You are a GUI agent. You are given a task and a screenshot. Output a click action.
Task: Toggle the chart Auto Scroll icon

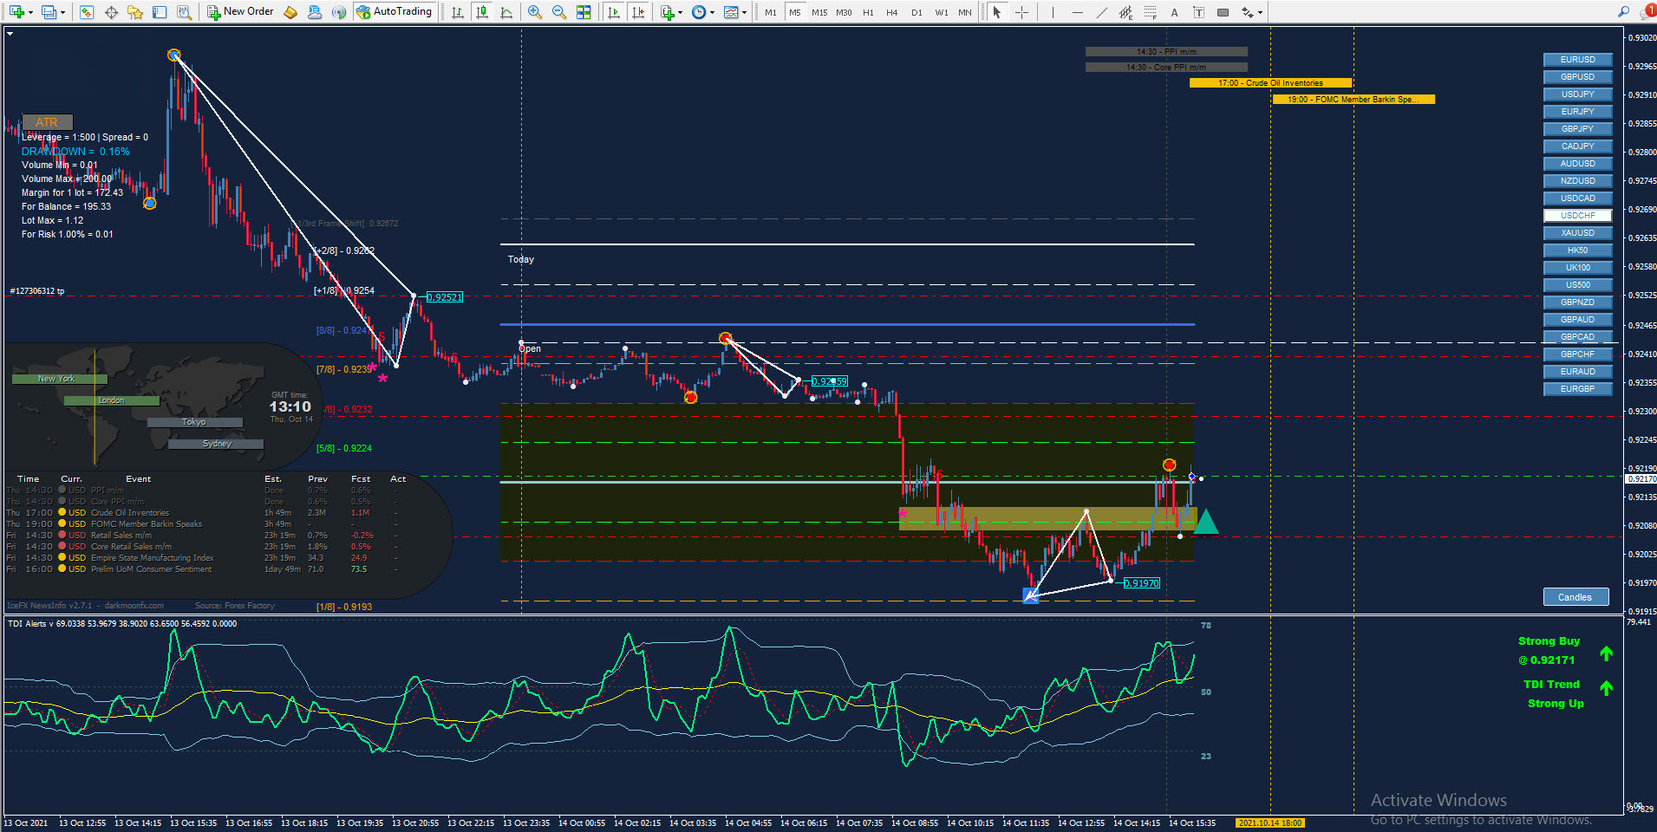[614, 12]
